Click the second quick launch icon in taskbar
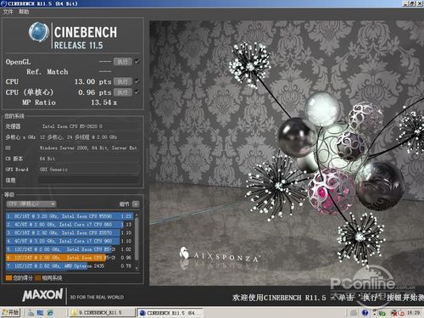Screen dimensions: 424x318 [x=40, y=313]
